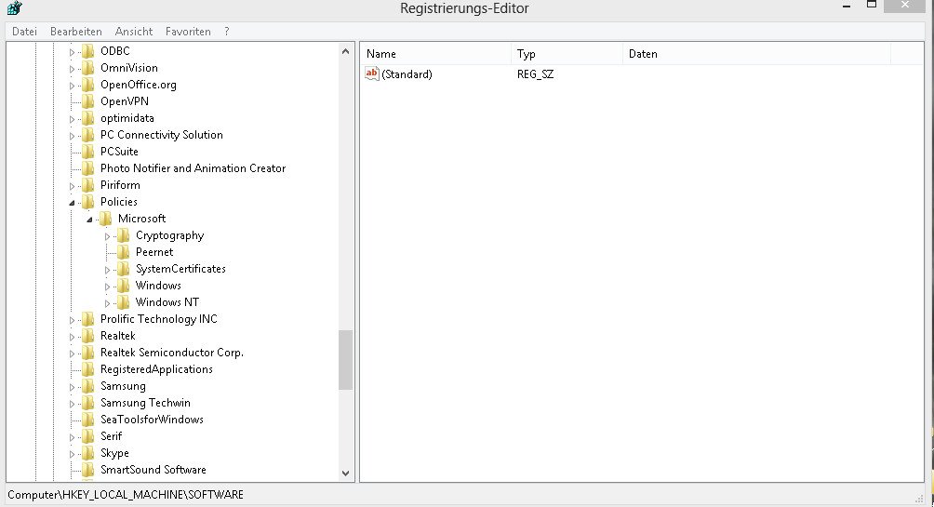Click the Piriform folder icon
Viewport: 934px width, 507px height.
(88, 185)
